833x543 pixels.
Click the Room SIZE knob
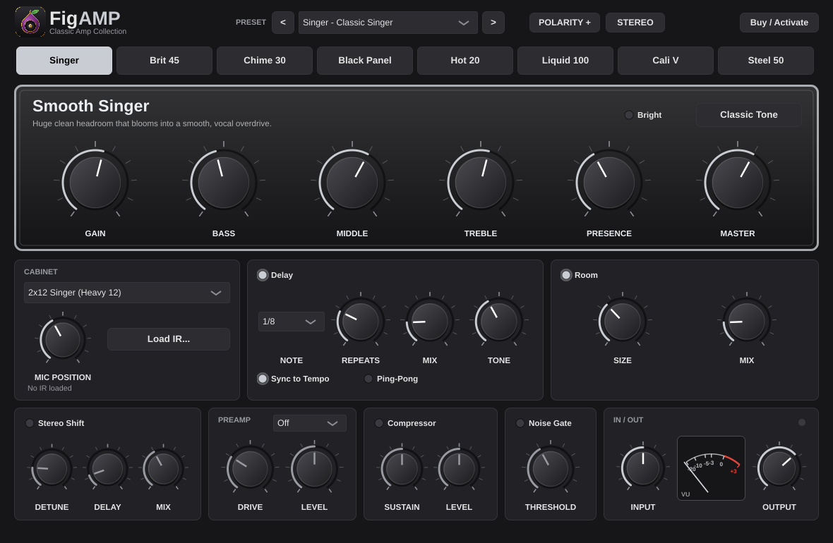coord(623,321)
